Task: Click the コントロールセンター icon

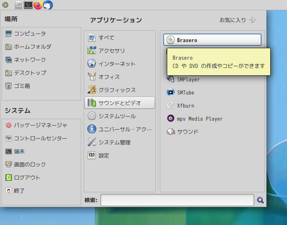Action: point(9,138)
